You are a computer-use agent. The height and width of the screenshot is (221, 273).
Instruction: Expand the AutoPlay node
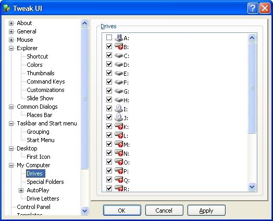[x=21, y=191]
